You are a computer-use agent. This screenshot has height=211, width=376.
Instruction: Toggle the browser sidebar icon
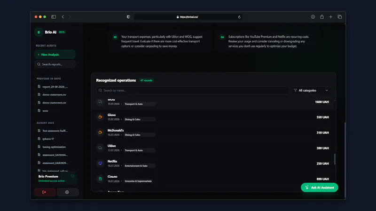pyautogui.click(x=54, y=17)
